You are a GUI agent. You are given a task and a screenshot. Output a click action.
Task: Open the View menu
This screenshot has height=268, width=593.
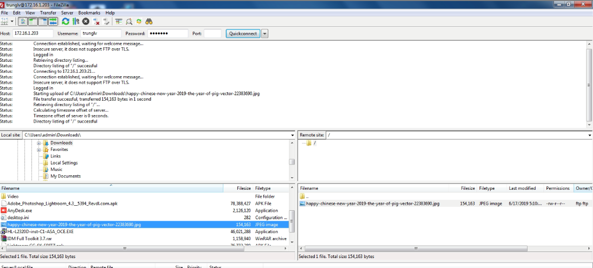click(x=30, y=13)
